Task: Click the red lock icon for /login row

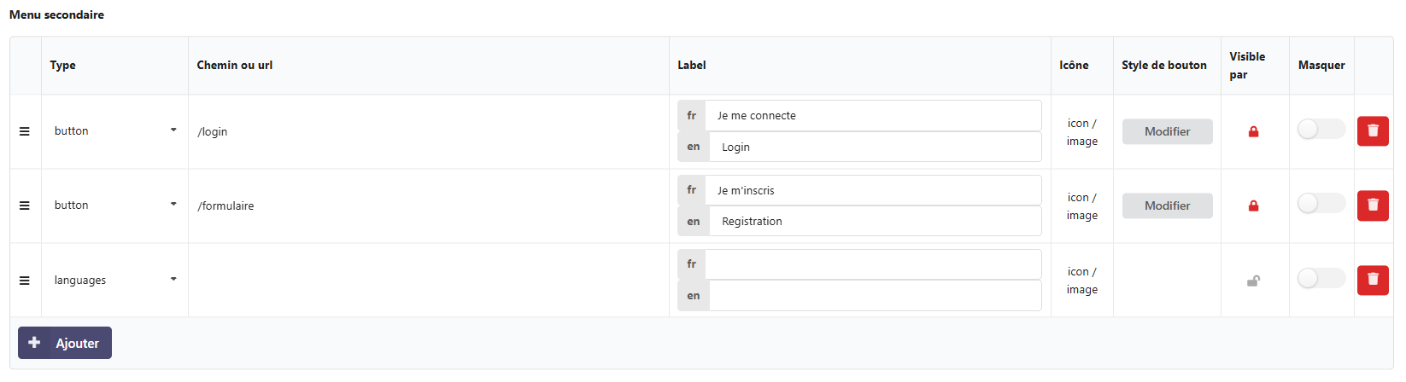Action: coord(1253,131)
